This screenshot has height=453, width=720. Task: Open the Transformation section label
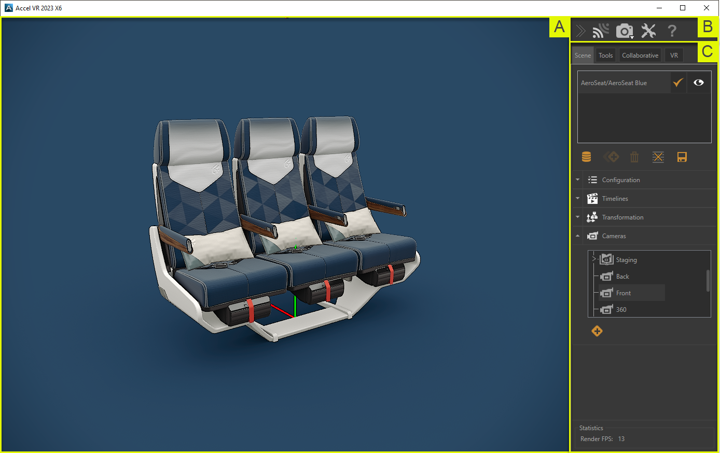click(622, 217)
